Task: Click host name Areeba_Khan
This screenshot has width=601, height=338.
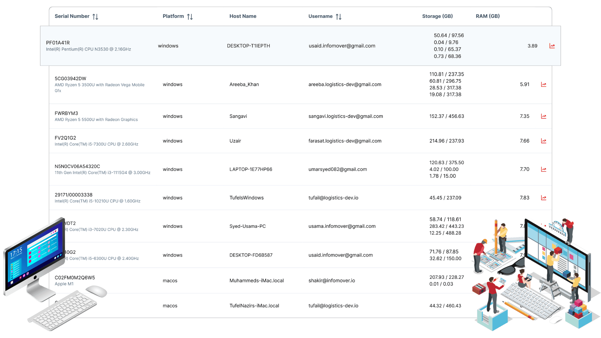Action: [244, 84]
